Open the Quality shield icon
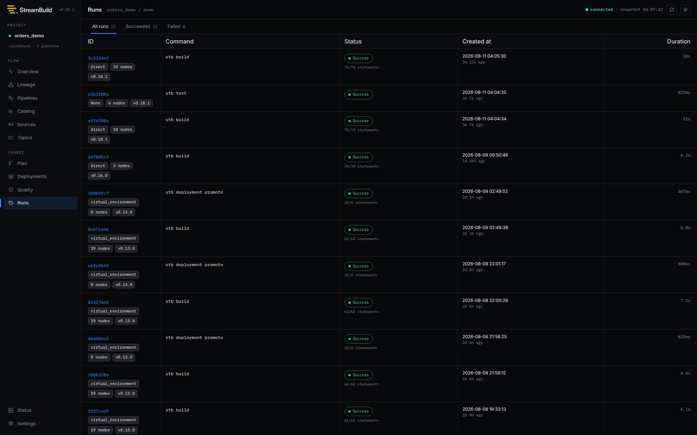The height and width of the screenshot is (435, 697). (x=11, y=190)
